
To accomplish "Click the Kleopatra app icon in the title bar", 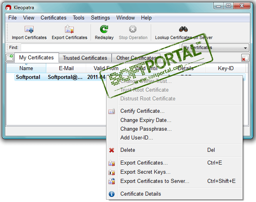I will click(8, 8).
